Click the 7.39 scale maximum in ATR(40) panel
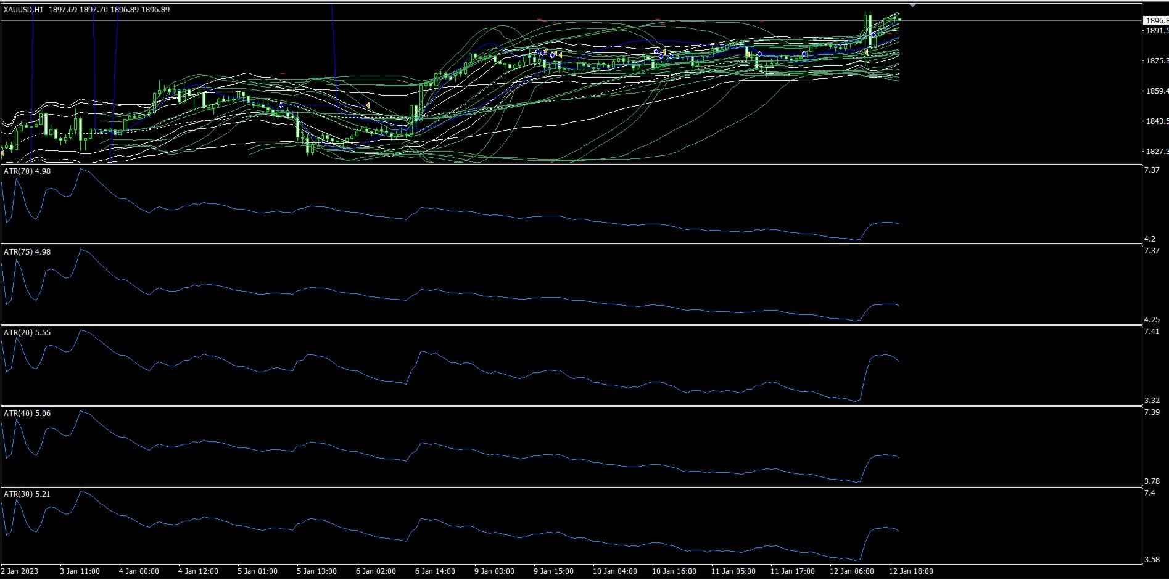The width and height of the screenshot is (1169, 580). pyautogui.click(x=1152, y=412)
